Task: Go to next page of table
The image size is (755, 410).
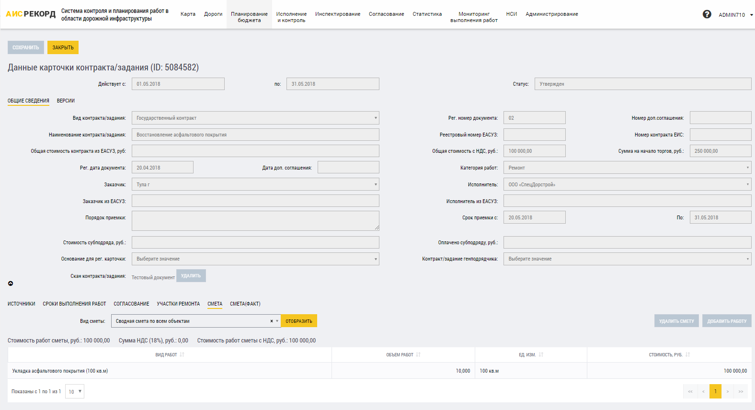Action: point(728,391)
